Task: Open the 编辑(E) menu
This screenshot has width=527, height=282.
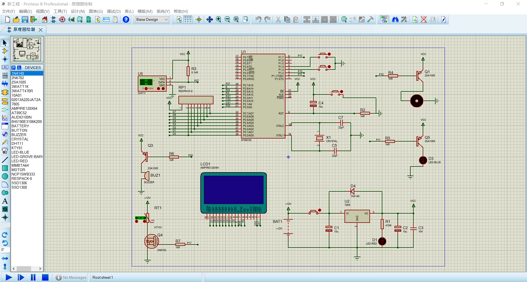Action: (26, 11)
